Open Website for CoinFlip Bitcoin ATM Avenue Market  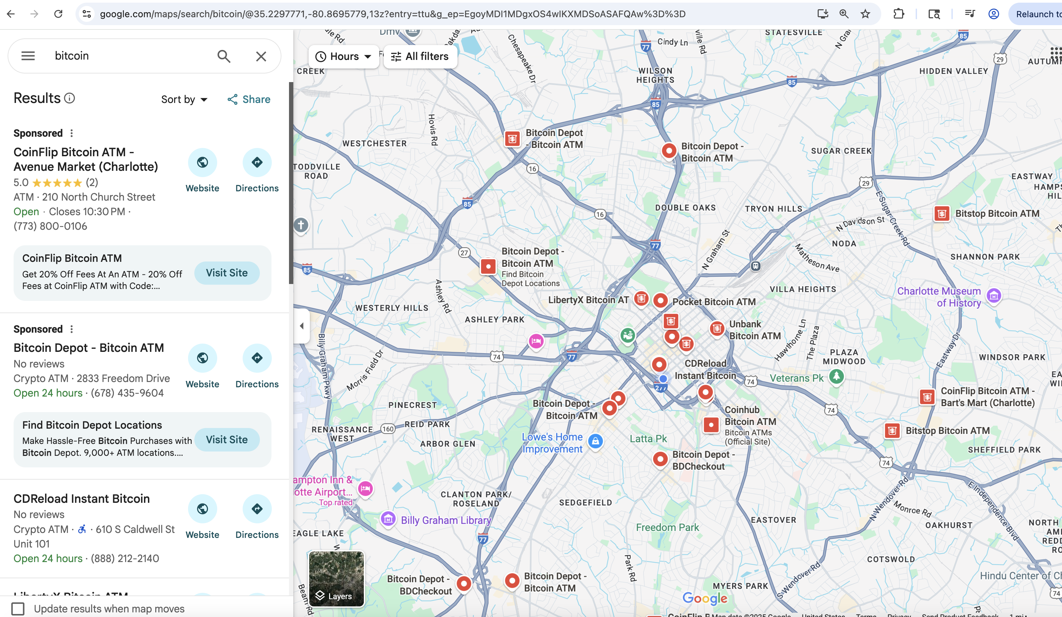click(x=202, y=171)
